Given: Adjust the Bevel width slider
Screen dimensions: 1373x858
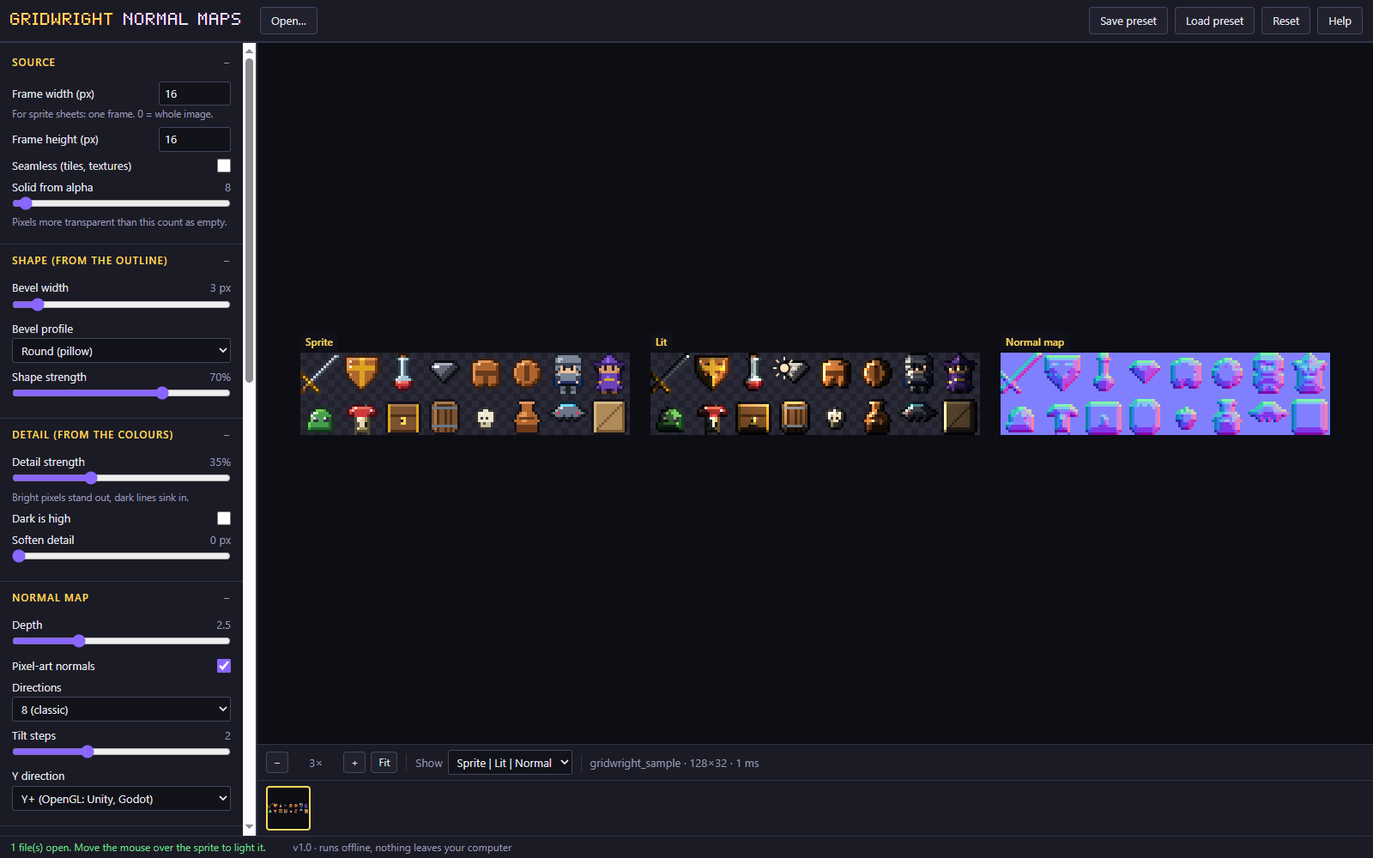Looking at the screenshot, I should pos(121,305).
